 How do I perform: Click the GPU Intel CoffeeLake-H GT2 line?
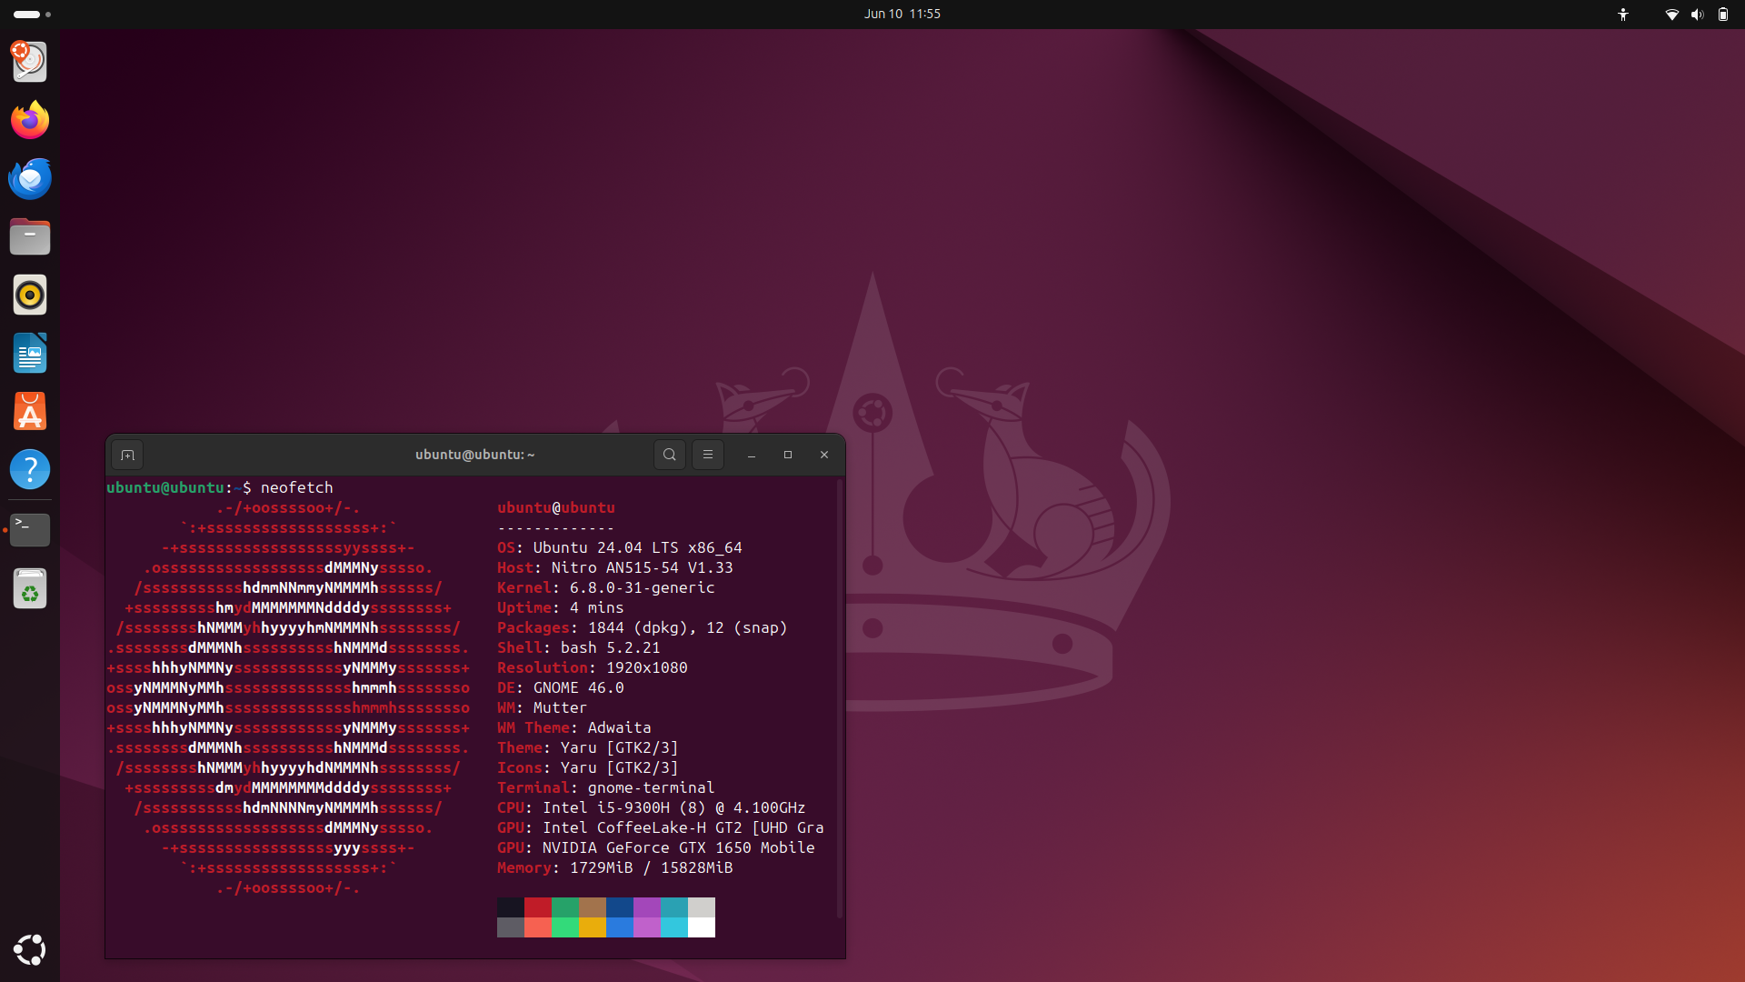[661, 827]
